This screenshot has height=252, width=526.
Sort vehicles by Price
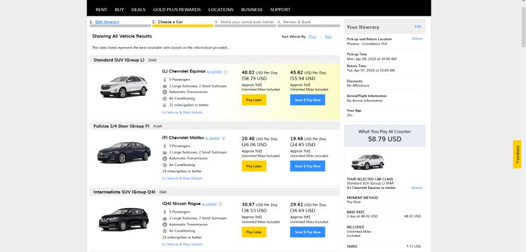[312, 37]
